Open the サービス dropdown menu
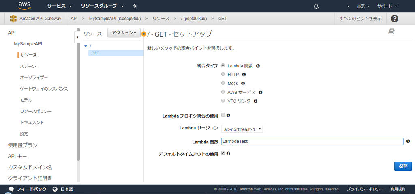The height and width of the screenshot is (194, 415). (x=60, y=6)
